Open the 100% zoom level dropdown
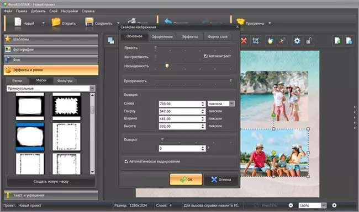 pos(324,205)
